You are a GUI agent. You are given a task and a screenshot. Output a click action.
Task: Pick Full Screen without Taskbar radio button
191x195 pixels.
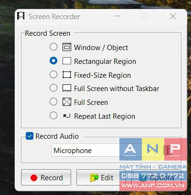coord(53,88)
